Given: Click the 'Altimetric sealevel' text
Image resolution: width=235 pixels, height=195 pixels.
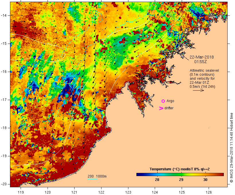Looking at the screenshot, I should [x=204, y=71].
